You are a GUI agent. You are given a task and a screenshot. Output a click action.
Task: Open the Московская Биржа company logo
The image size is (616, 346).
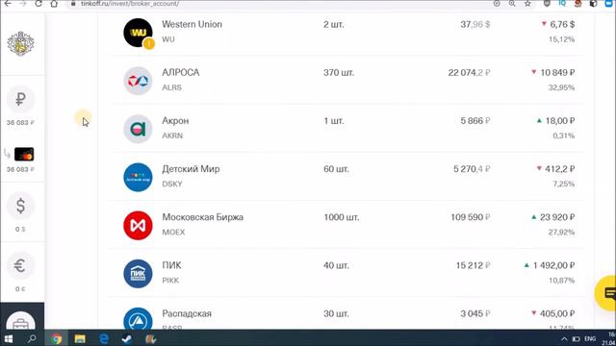point(138,226)
